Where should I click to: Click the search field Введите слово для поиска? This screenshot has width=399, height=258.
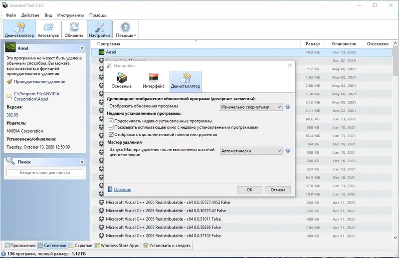(x=45, y=173)
